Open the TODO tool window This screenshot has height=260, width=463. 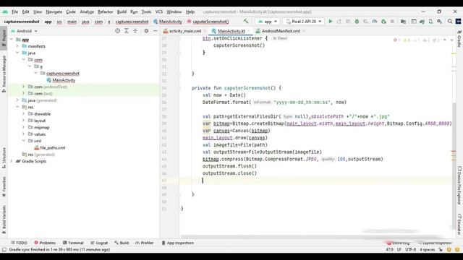click(19, 243)
